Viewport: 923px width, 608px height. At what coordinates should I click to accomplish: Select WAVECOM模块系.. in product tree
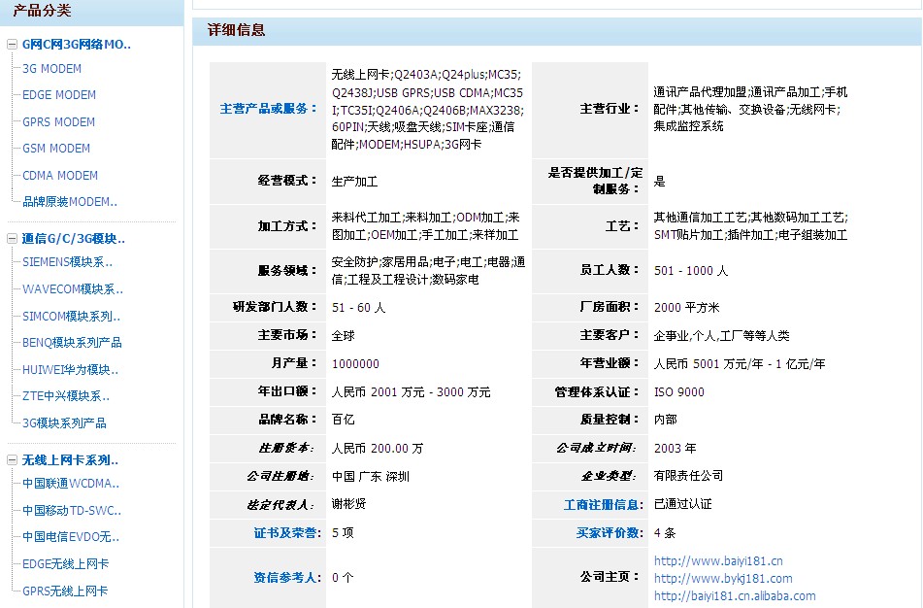point(73,289)
